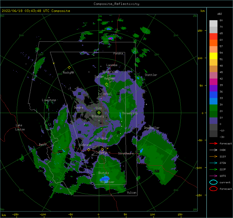
Task: Click the blue echo cell near Stettler
Action: [x=138, y=78]
